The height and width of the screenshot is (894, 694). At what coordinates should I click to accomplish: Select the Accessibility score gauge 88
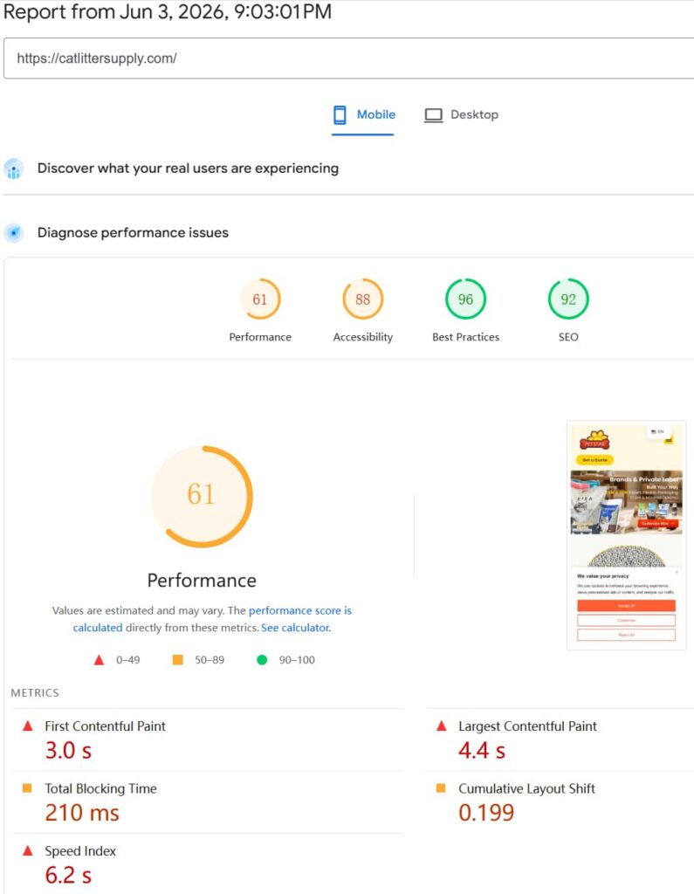click(x=362, y=299)
